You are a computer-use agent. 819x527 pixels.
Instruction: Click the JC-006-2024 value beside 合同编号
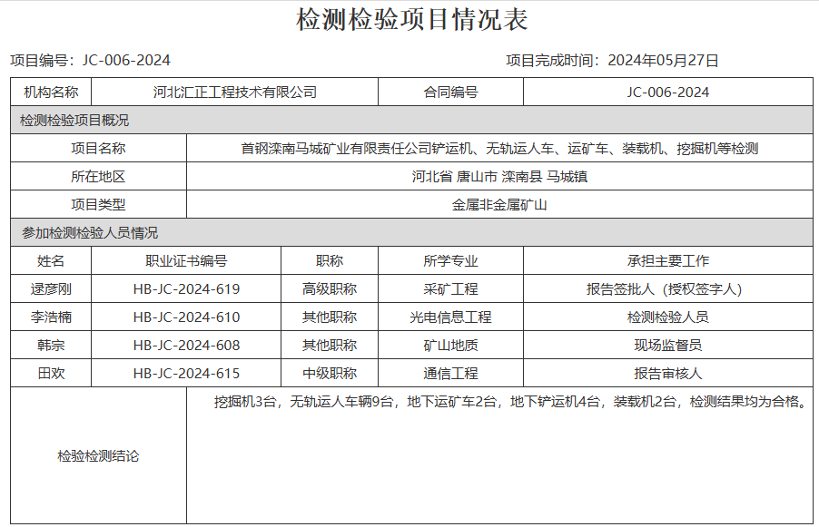click(x=668, y=93)
